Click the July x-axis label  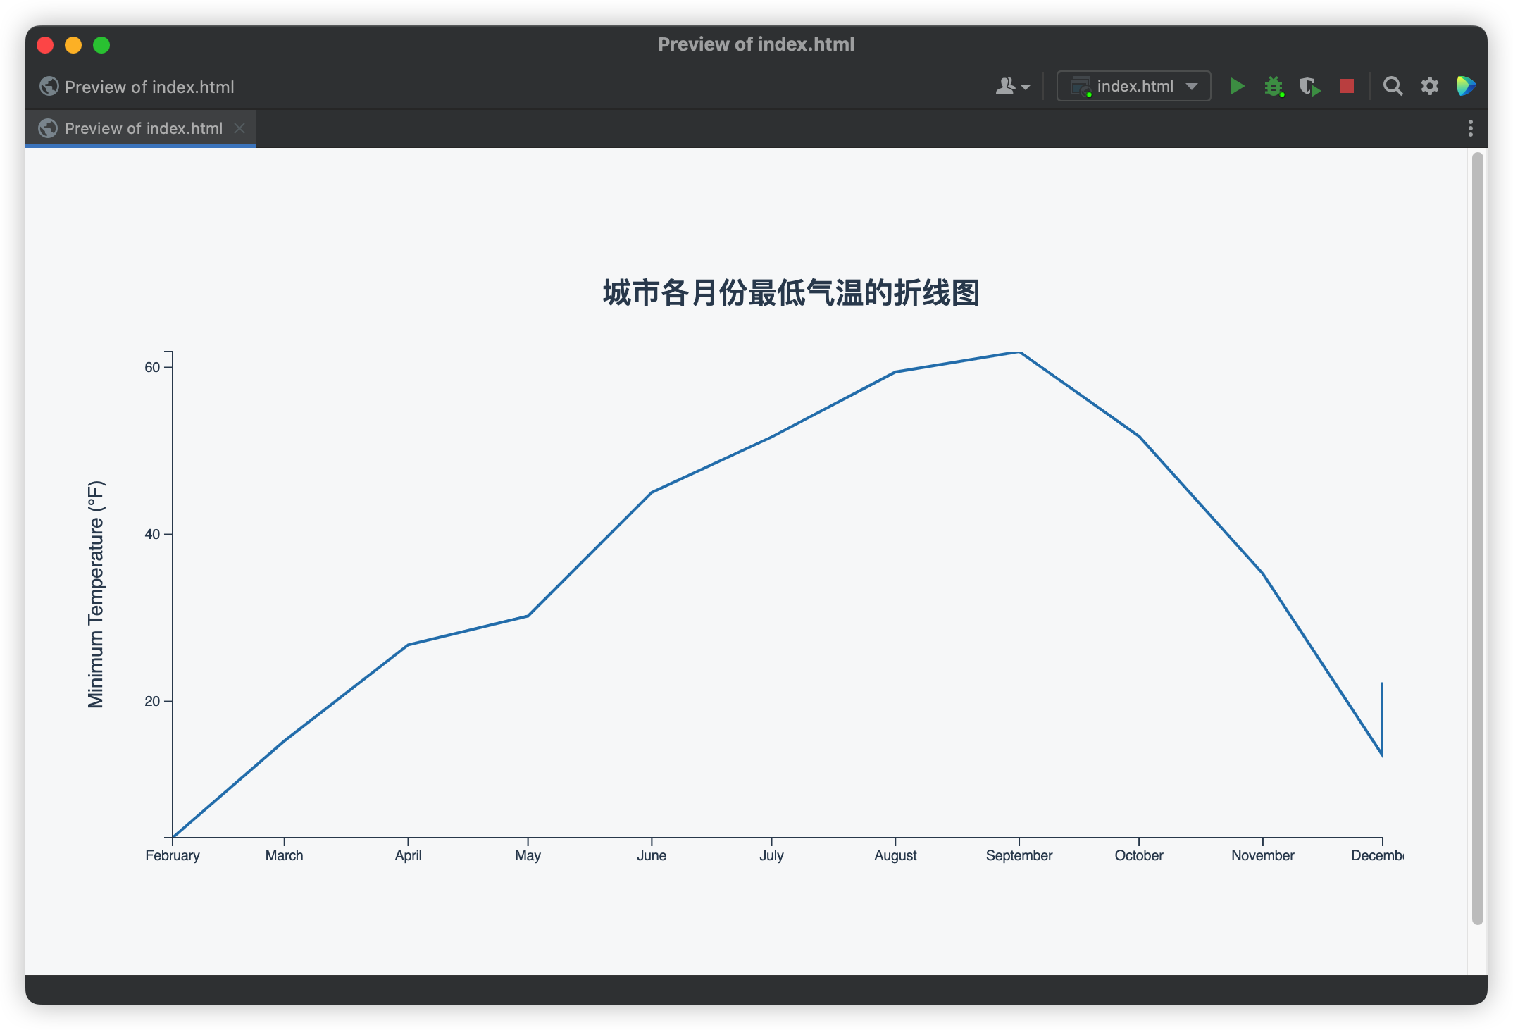click(771, 855)
